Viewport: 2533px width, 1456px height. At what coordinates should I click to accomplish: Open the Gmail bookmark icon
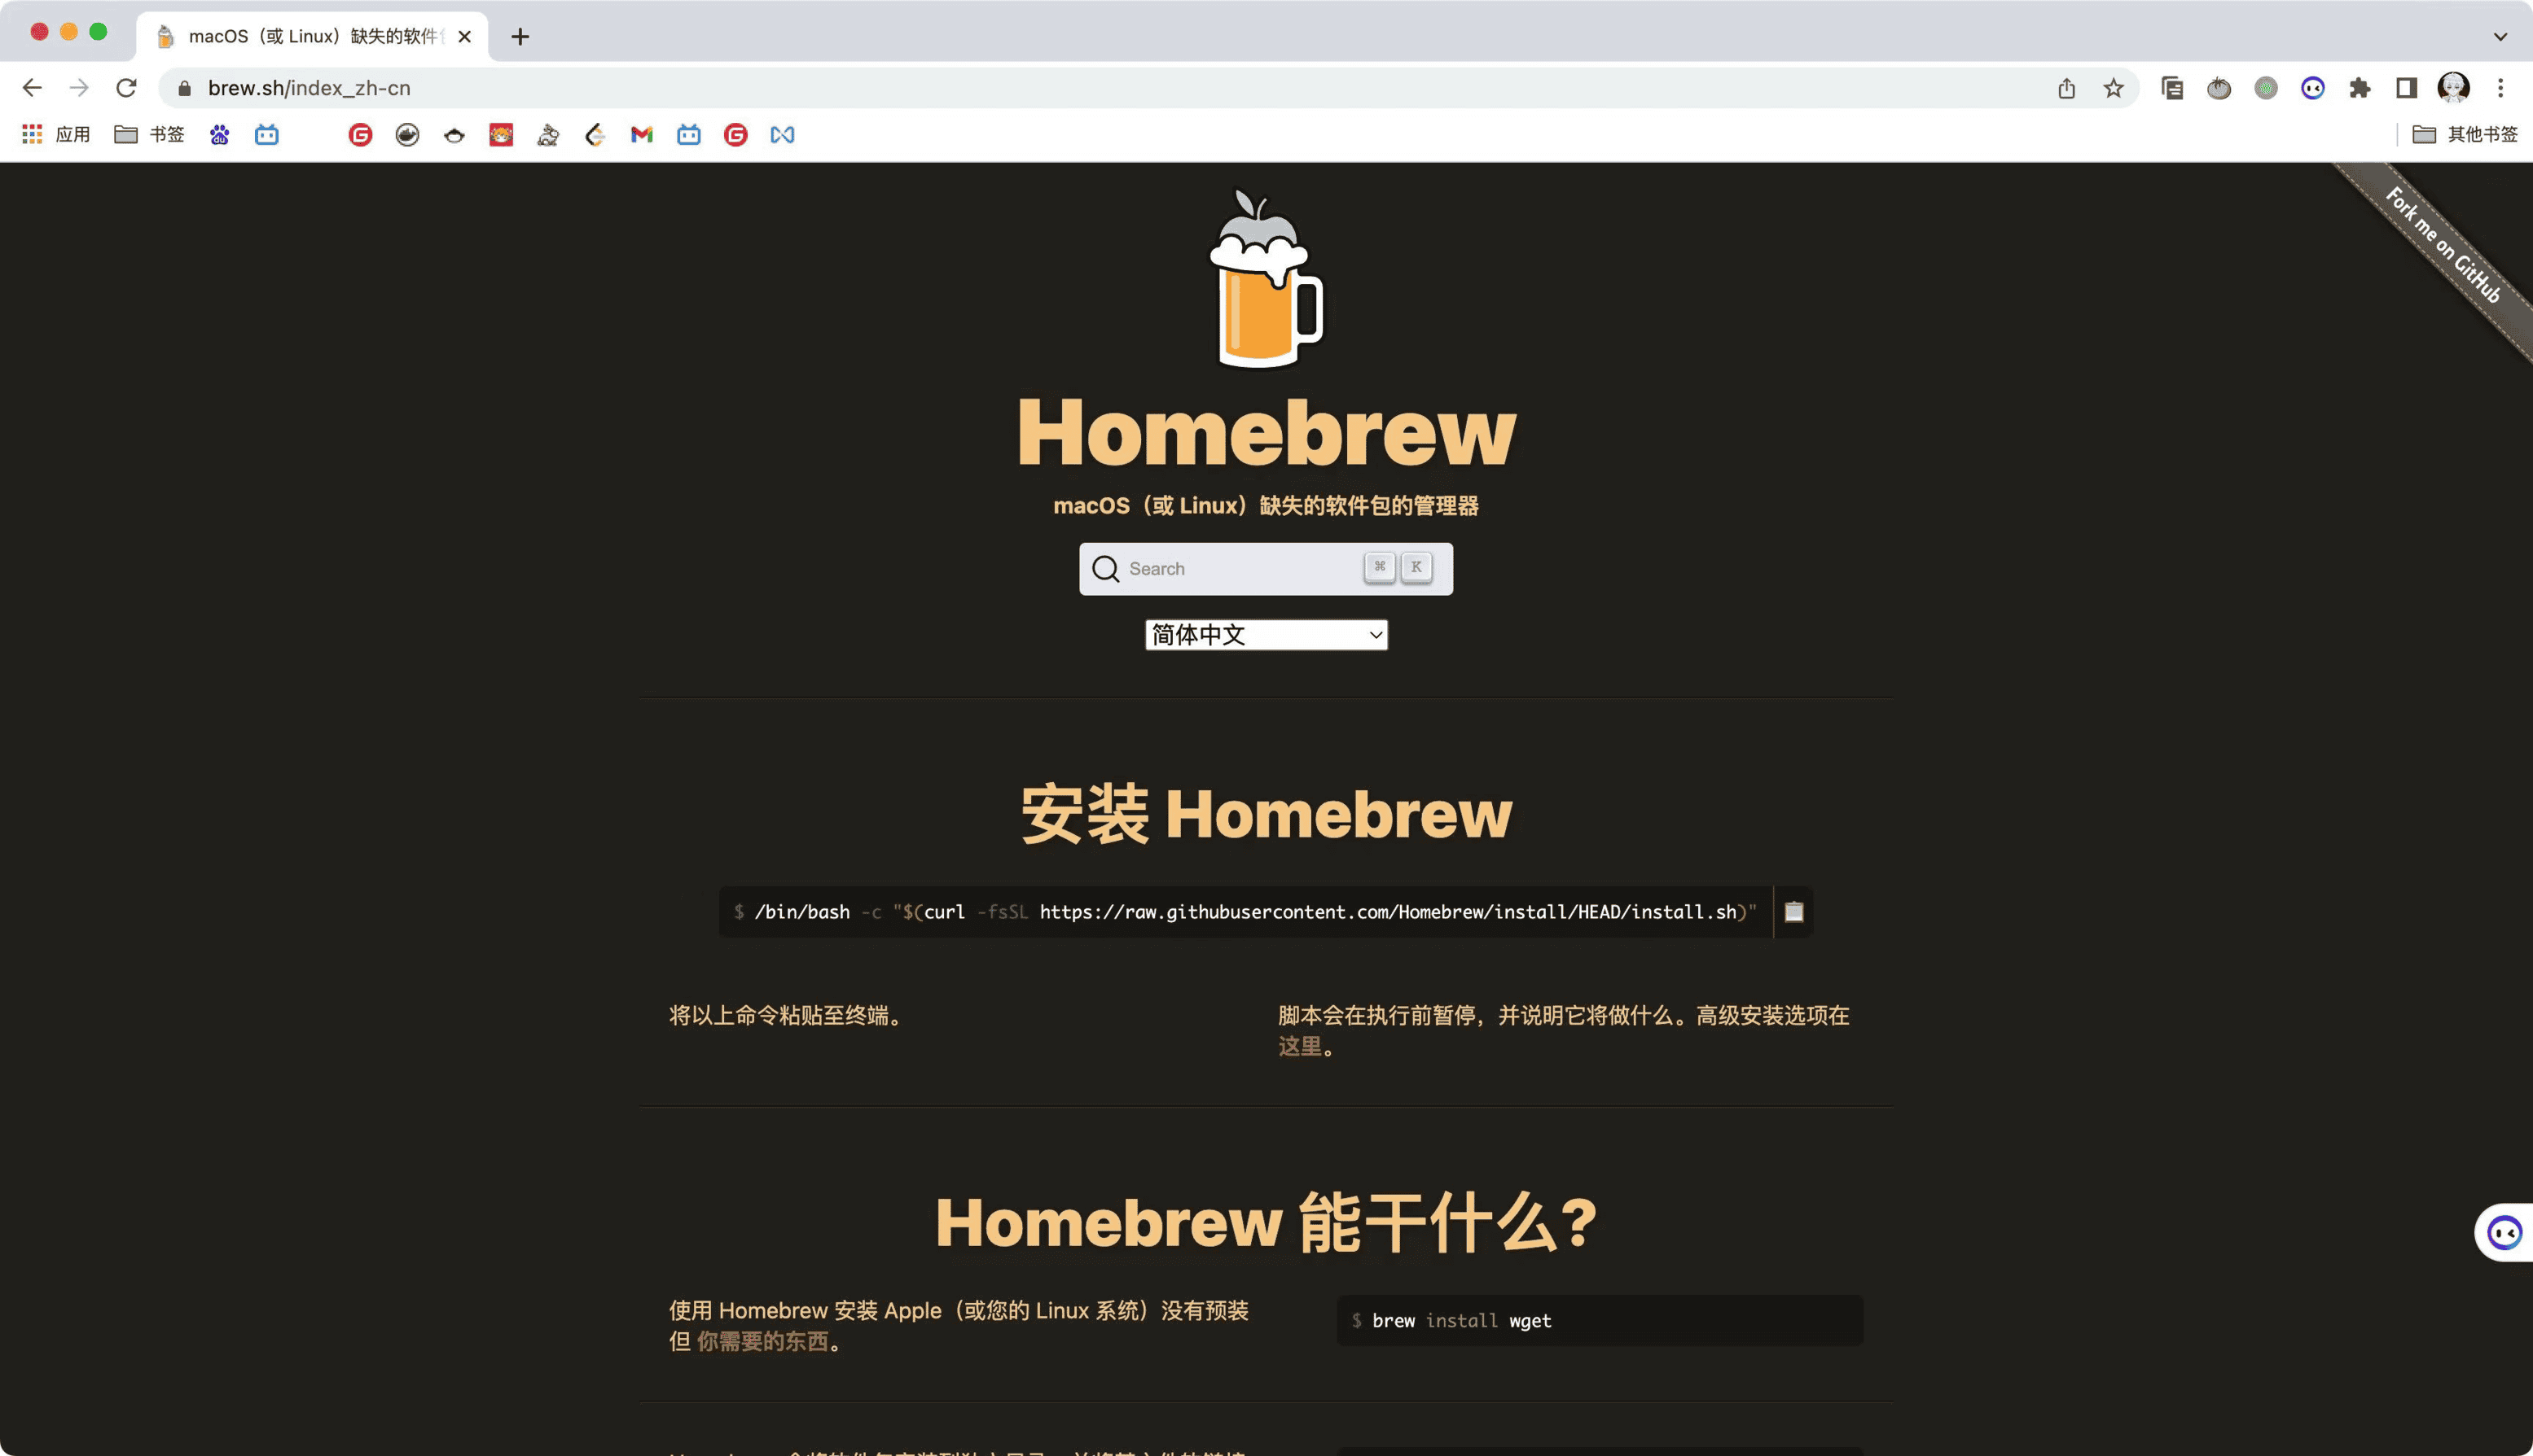642,134
